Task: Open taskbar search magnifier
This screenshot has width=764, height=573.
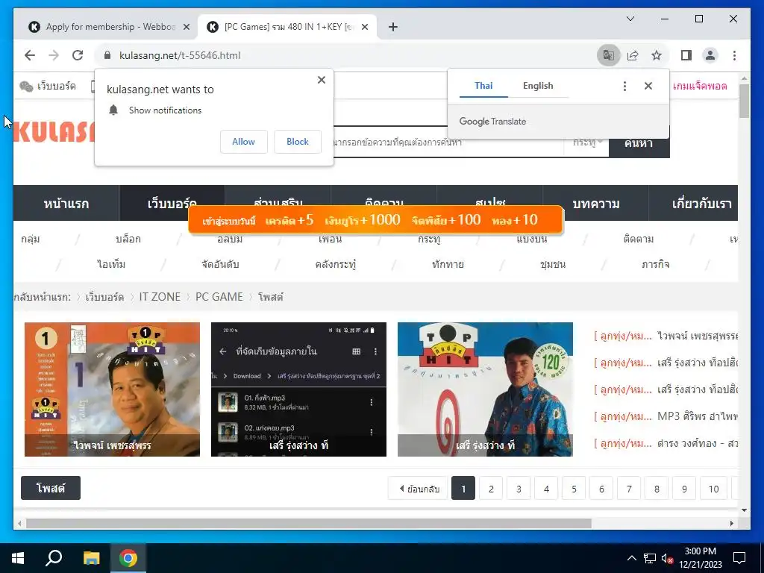Action: click(x=54, y=558)
